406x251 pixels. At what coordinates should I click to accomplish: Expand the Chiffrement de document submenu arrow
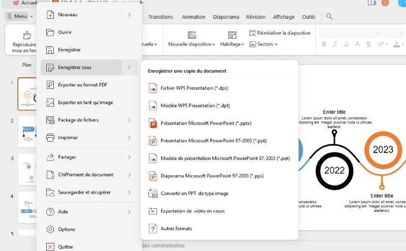point(129,175)
